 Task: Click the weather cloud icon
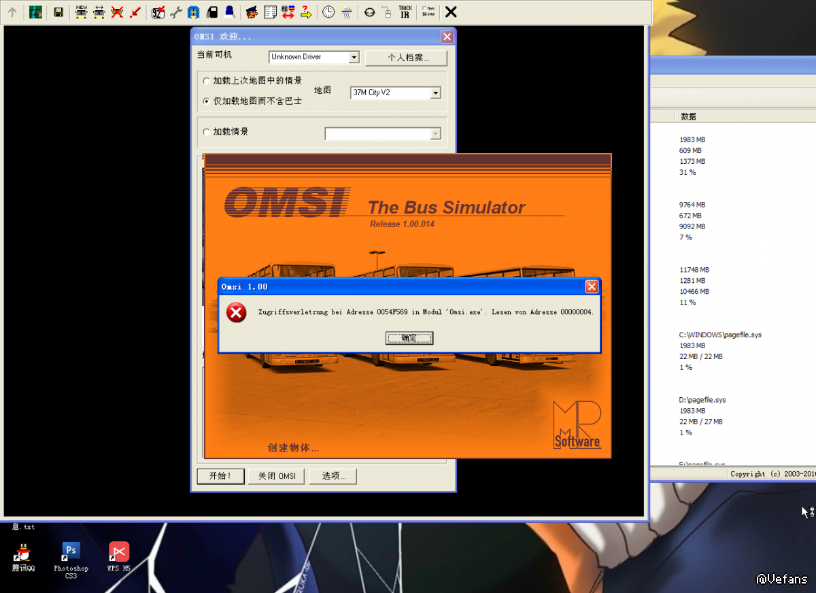(x=346, y=12)
